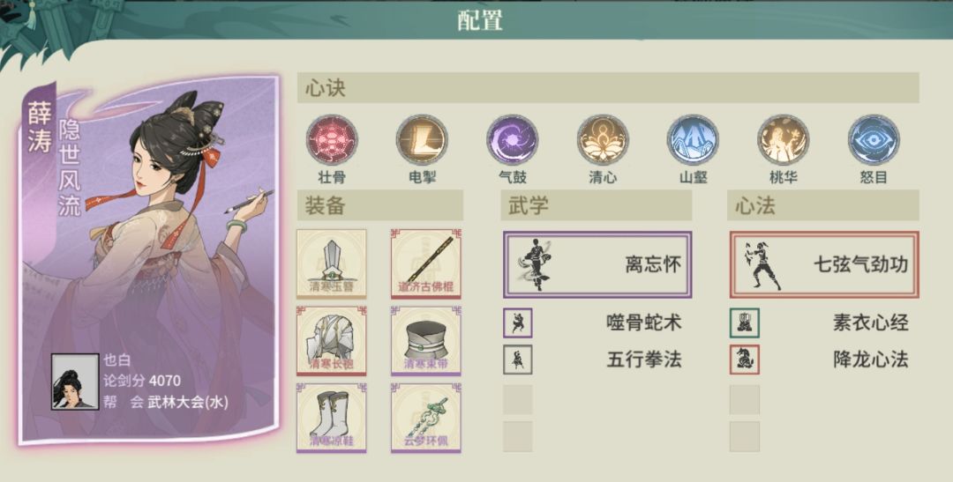This screenshot has height=482, width=953.
Task: View the 云梦环佩 pendant accessory
Action: [x=425, y=419]
